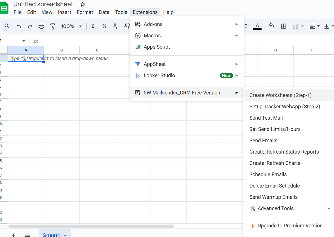Open the borders tool
Image resolution: width=334 pixels, height=237 pixels.
284,26
